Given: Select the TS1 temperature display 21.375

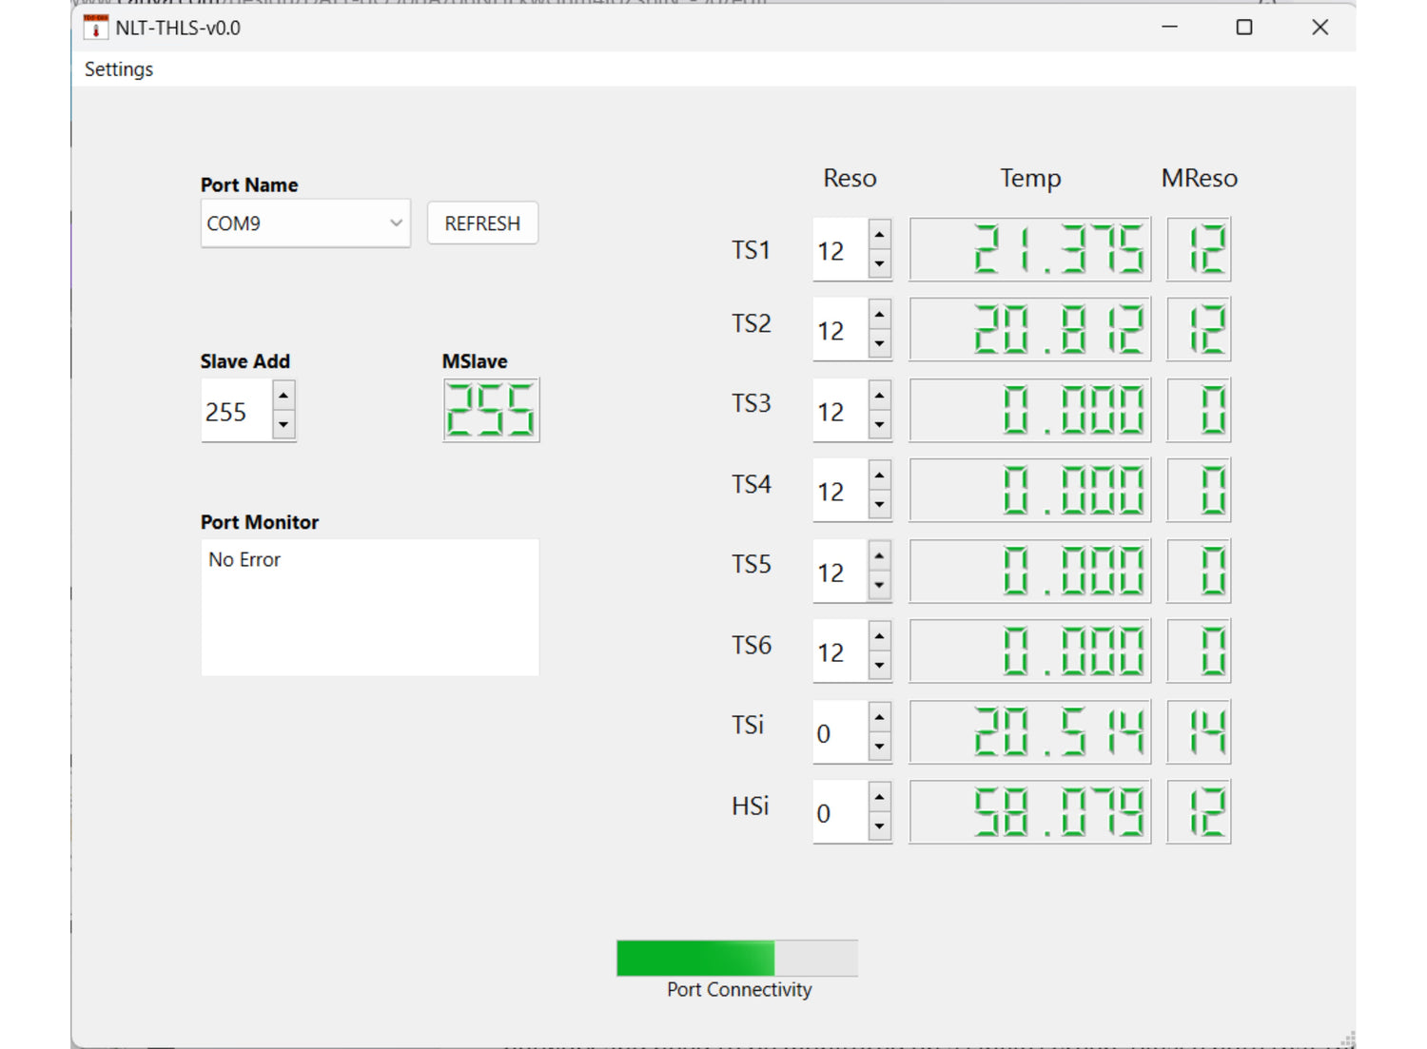Looking at the screenshot, I should coord(1029,249).
